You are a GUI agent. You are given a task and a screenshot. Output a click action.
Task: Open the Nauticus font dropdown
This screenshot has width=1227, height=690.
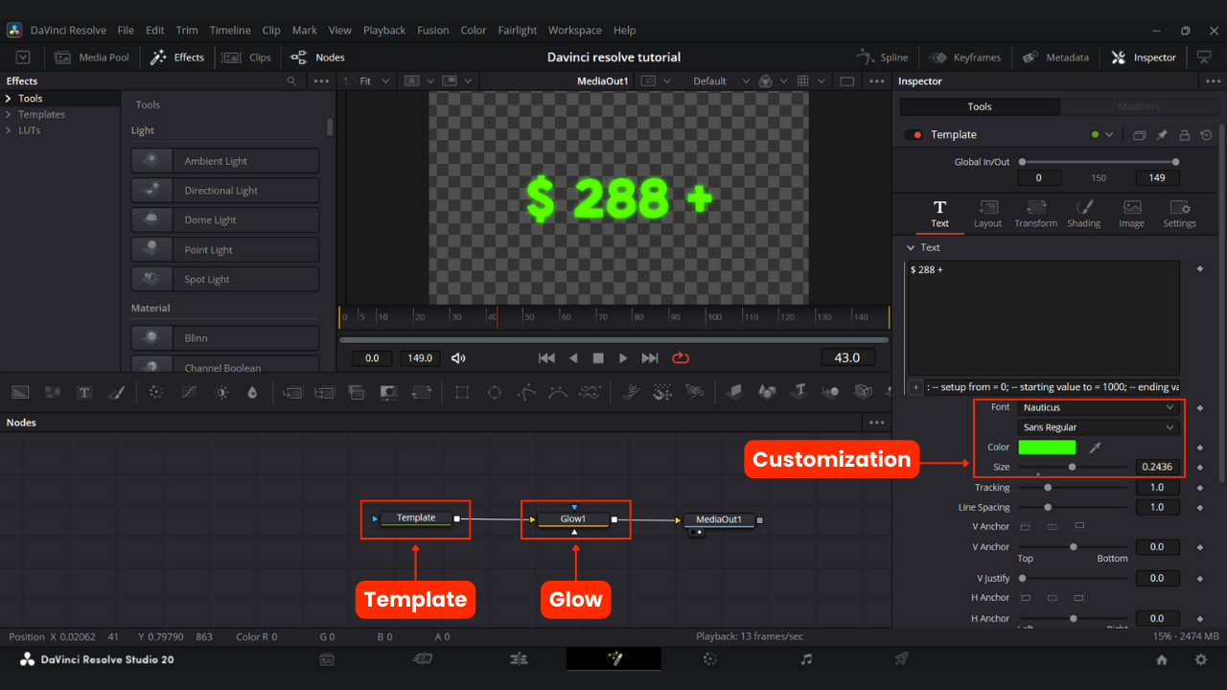pyautogui.click(x=1098, y=407)
